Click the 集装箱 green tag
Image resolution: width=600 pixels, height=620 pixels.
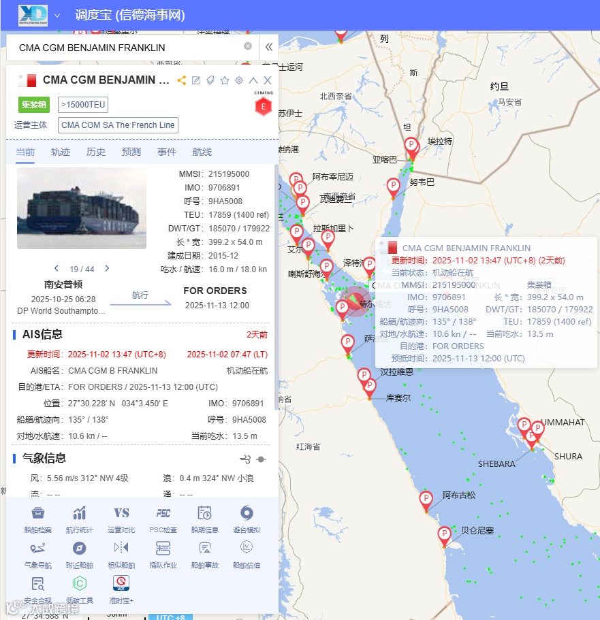coord(33,105)
